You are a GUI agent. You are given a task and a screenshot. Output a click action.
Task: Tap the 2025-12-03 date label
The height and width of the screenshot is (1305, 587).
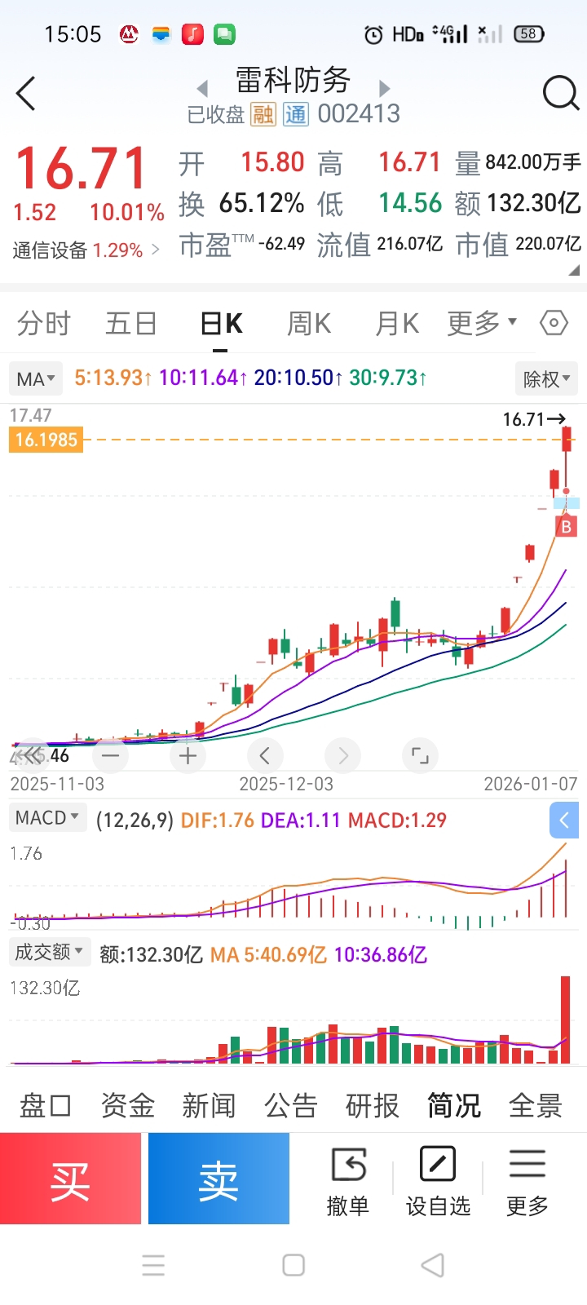click(286, 784)
